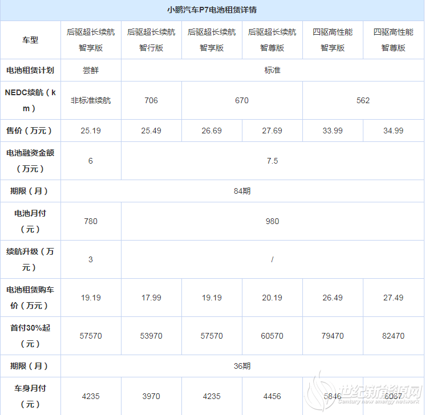
Task: Select the 尝鲜 plan cell
Action: point(91,70)
